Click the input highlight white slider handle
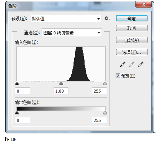 point(105,83)
